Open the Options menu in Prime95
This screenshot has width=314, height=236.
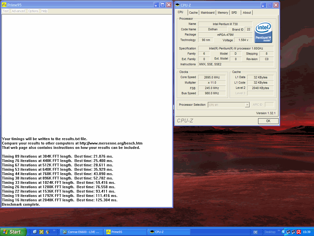tap(33, 11)
